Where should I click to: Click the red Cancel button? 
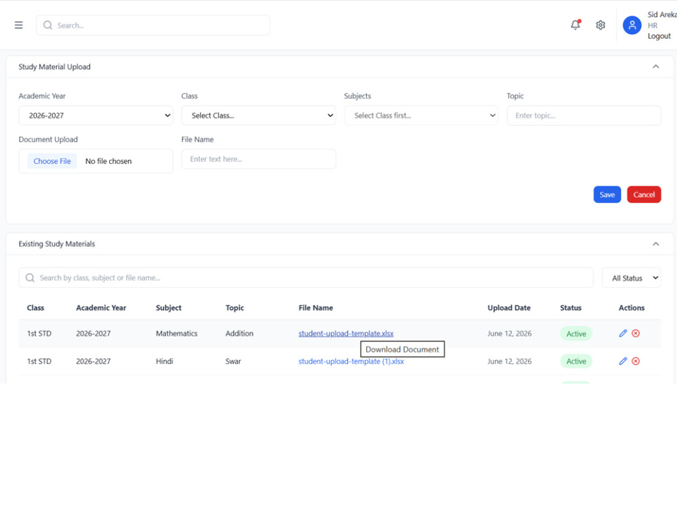(x=644, y=194)
